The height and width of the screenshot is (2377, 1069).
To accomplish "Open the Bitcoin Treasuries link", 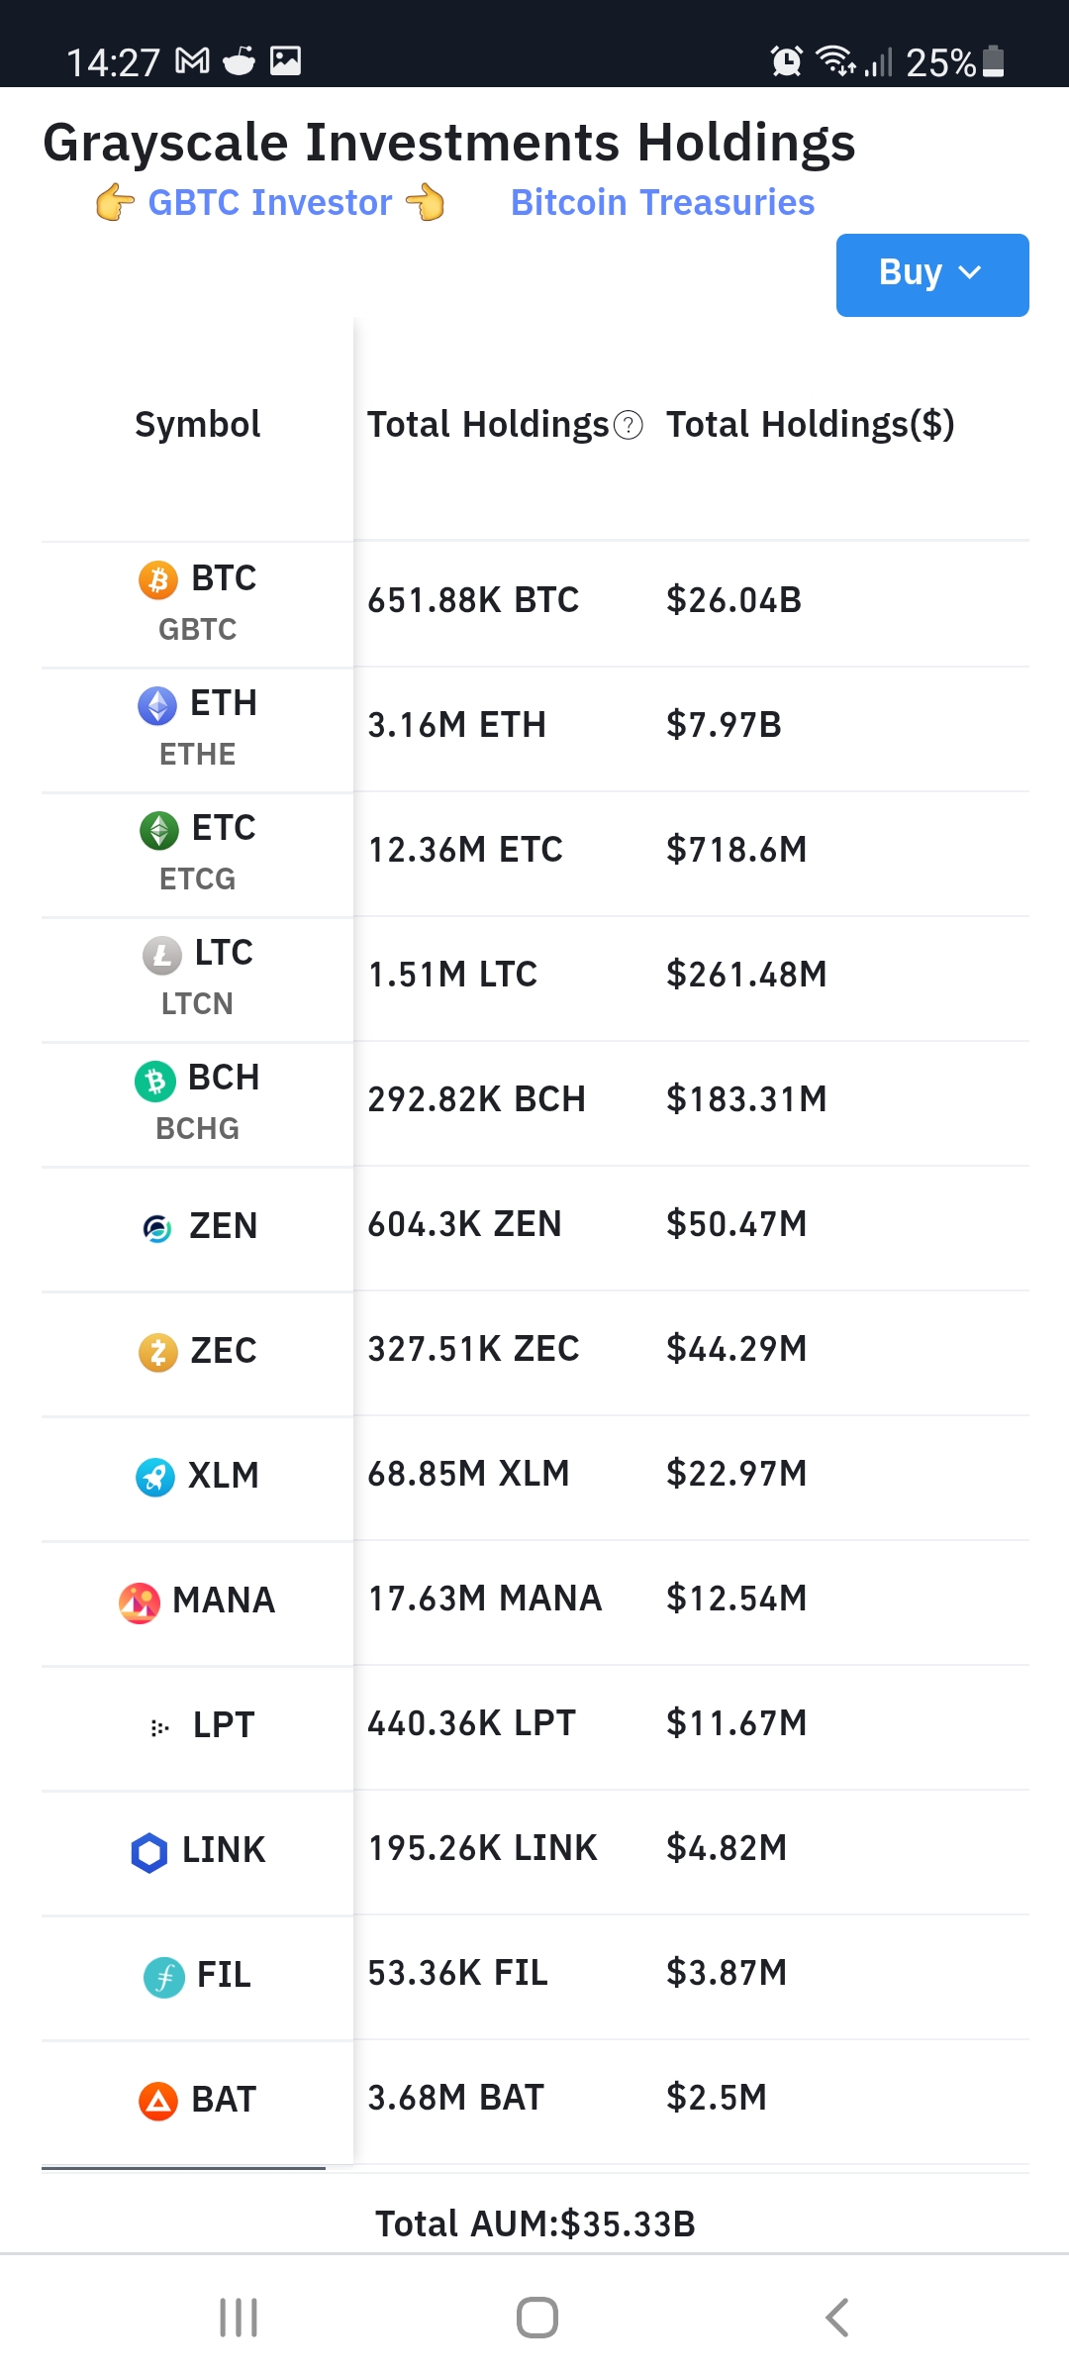I will click(x=662, y=203).
